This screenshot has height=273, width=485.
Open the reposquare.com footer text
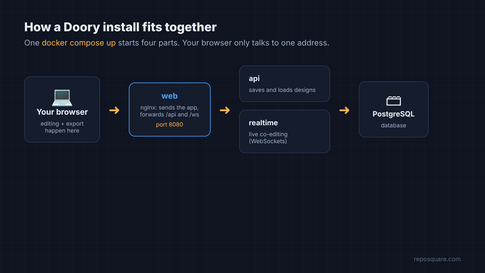coord(437,259)
